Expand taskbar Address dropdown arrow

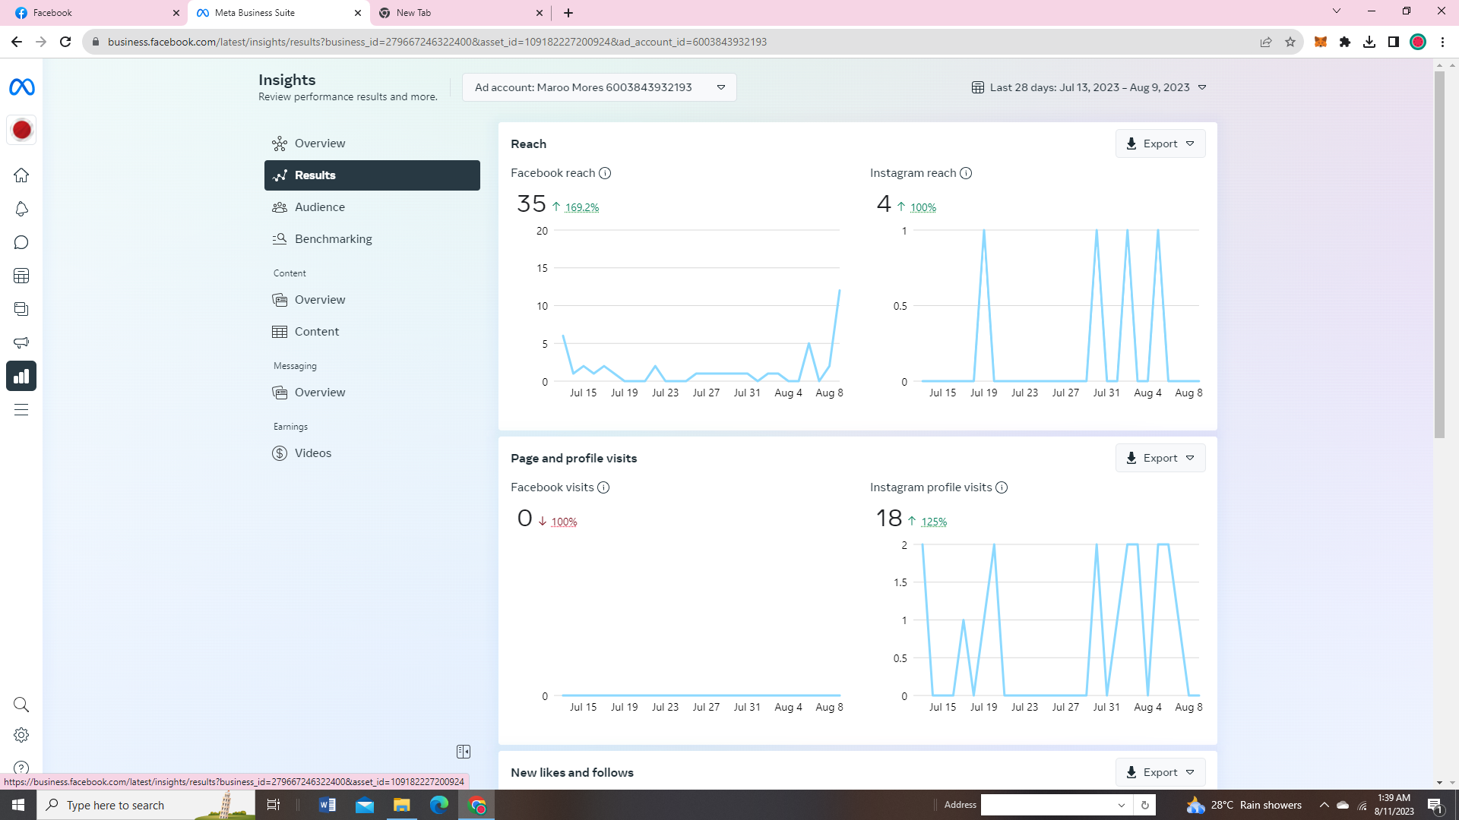pos(1121,805)
